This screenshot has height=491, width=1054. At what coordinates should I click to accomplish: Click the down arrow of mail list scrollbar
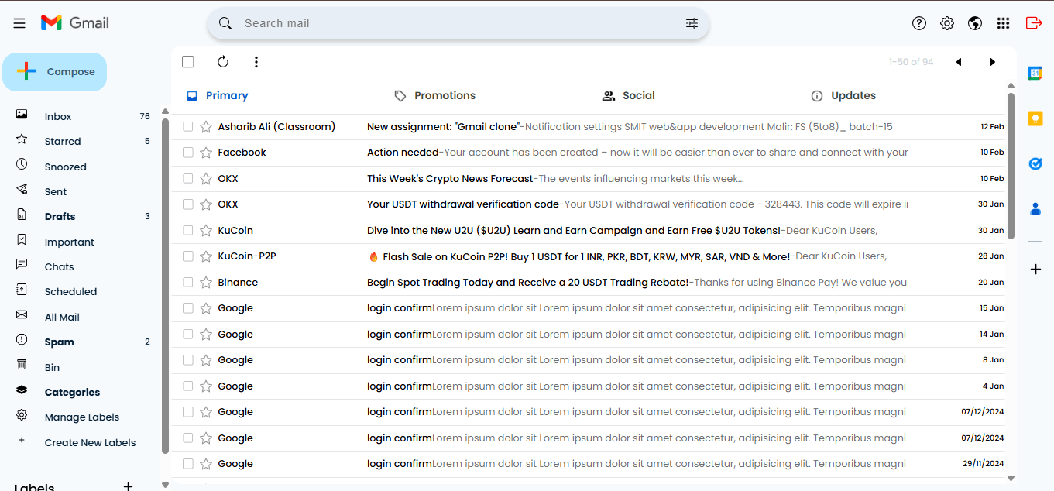1011,479
